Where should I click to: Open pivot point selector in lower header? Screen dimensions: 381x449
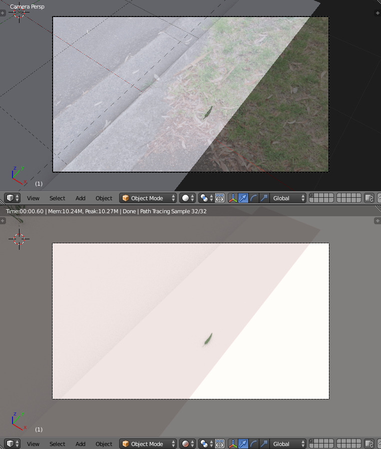tap(206, 444)
